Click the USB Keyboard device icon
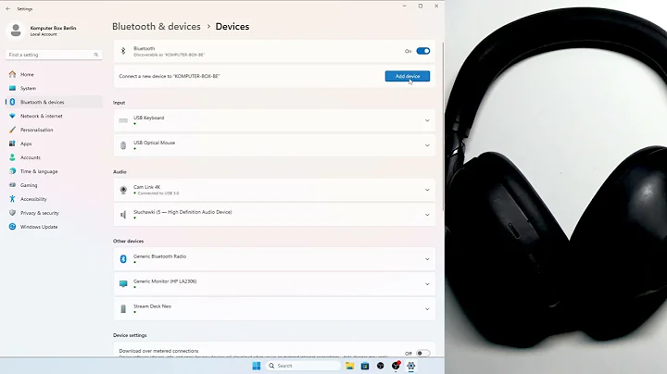The width and height of the screenshot is (667, 374). coord(123,120)
